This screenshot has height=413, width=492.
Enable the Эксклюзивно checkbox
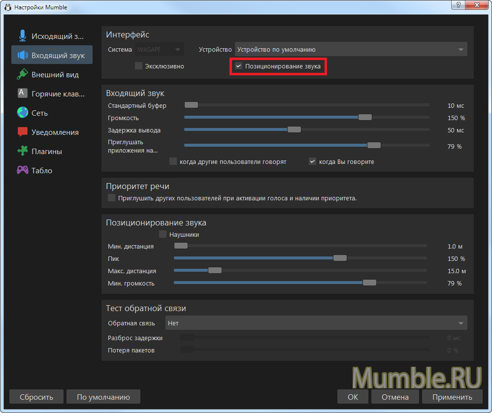[x=138, y=66]
